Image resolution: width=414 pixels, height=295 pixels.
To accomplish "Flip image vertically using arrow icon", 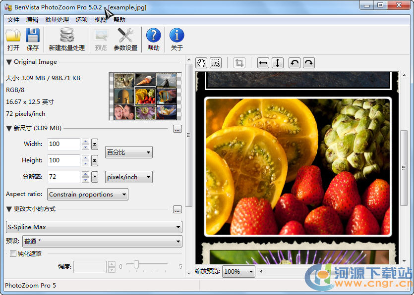I will click(x=278, y=63).
